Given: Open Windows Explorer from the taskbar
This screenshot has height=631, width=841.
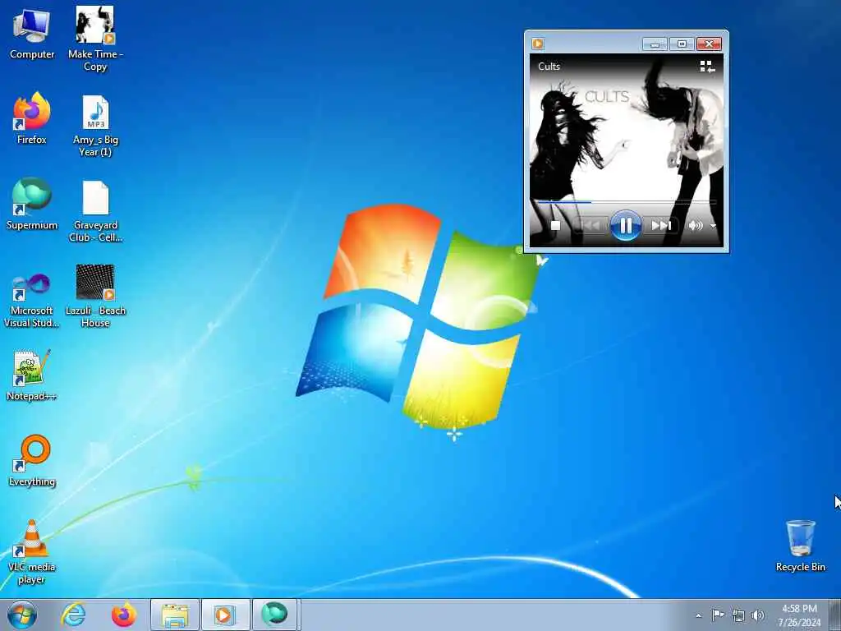Looking at the screenshot, I should click(175, 615).
